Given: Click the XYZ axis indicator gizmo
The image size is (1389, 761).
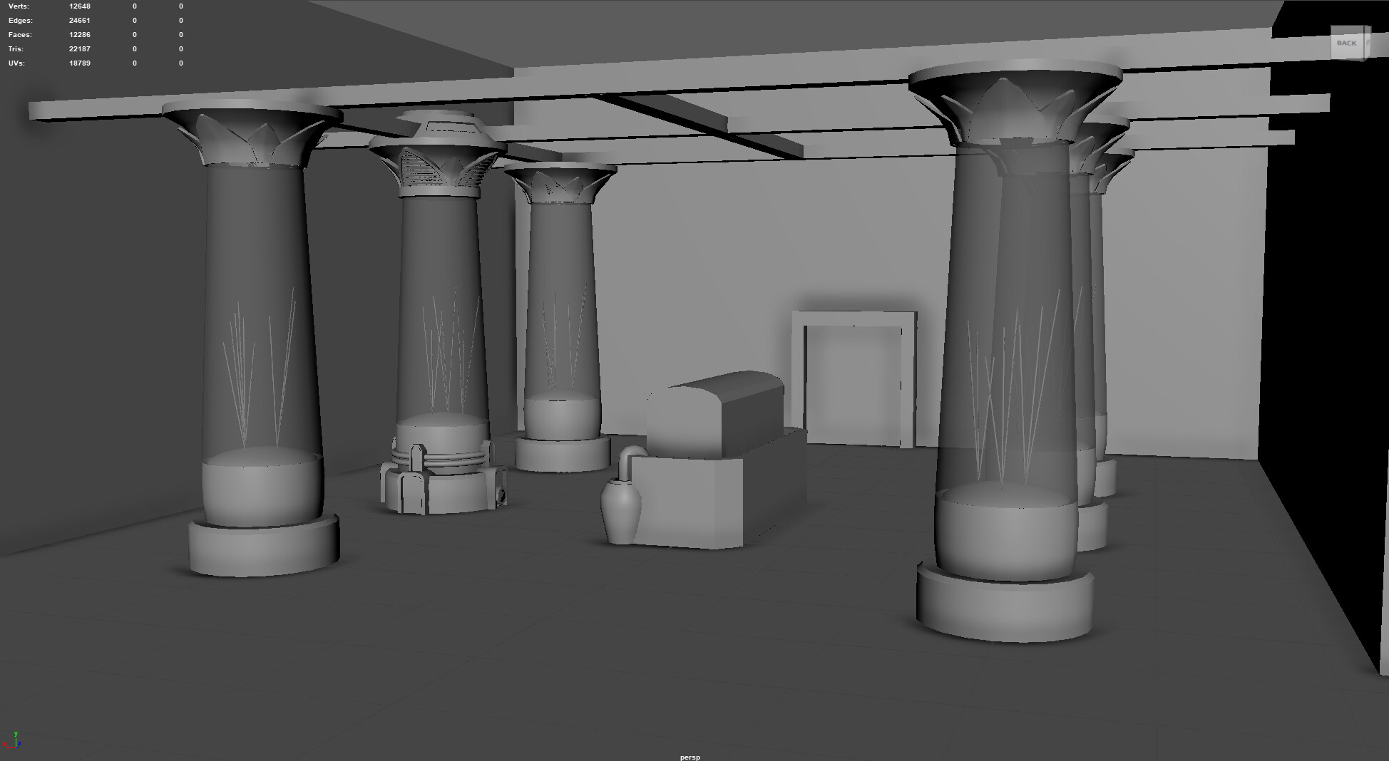Looking at the screenshot, I should (16, 740).
